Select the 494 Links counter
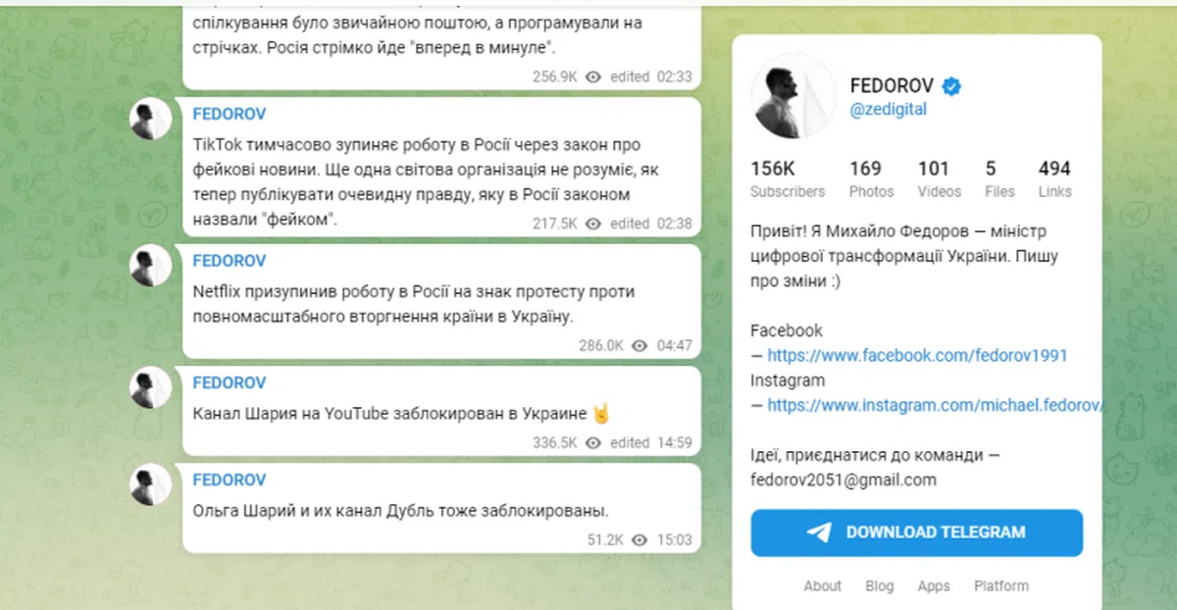1177x610 pixels. (1054, 178)
